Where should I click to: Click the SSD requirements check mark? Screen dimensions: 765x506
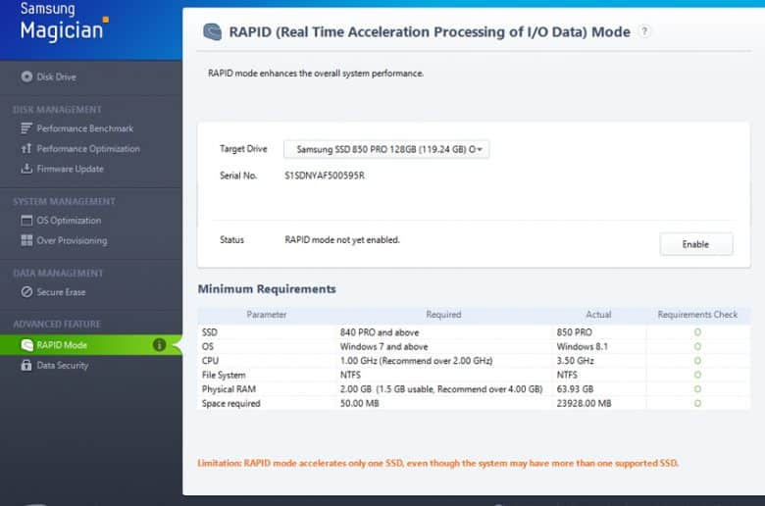click(697, 332)
